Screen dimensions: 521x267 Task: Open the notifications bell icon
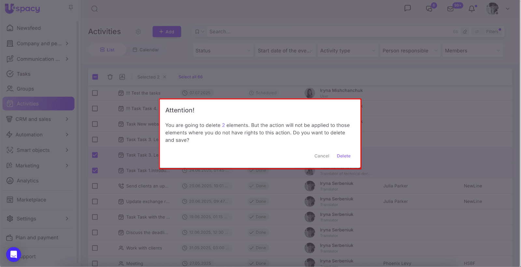(472, 9)
